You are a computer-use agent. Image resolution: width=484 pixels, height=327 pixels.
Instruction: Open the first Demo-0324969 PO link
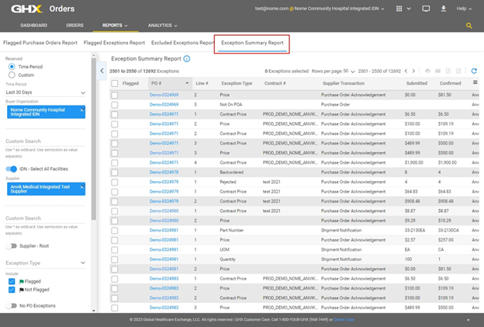(164, 94)
